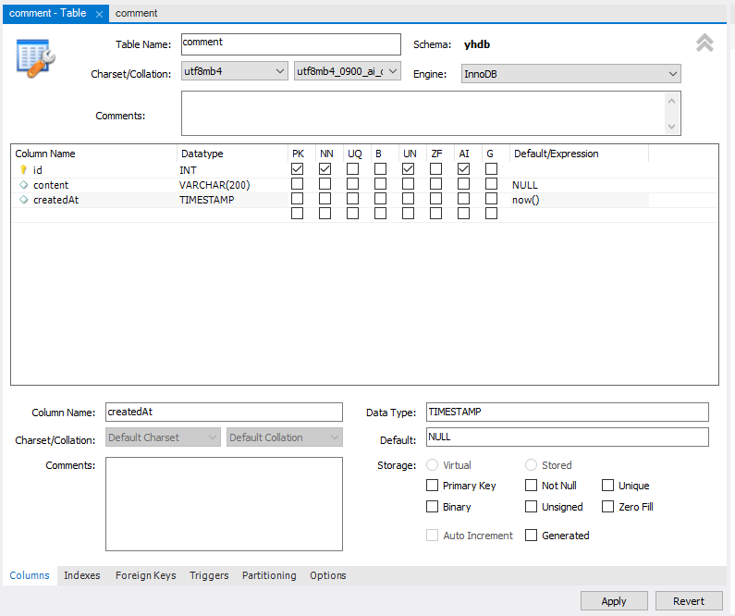
Task: Click the Data Type field showing TIMESTAMP
Action: pyautogui.click(x=567, y=413)
